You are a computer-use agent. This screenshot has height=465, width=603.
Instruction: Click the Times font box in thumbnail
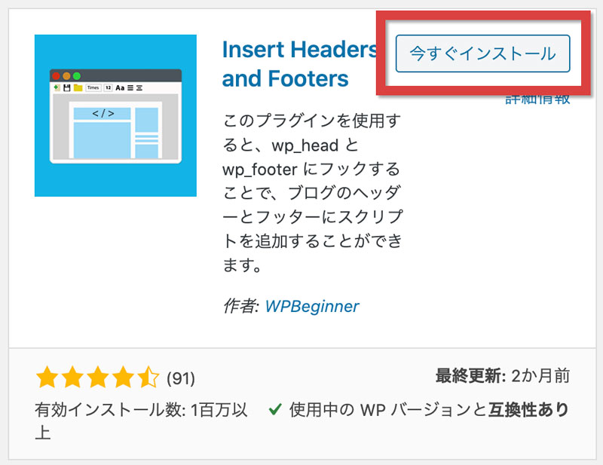tap(93, 87)
